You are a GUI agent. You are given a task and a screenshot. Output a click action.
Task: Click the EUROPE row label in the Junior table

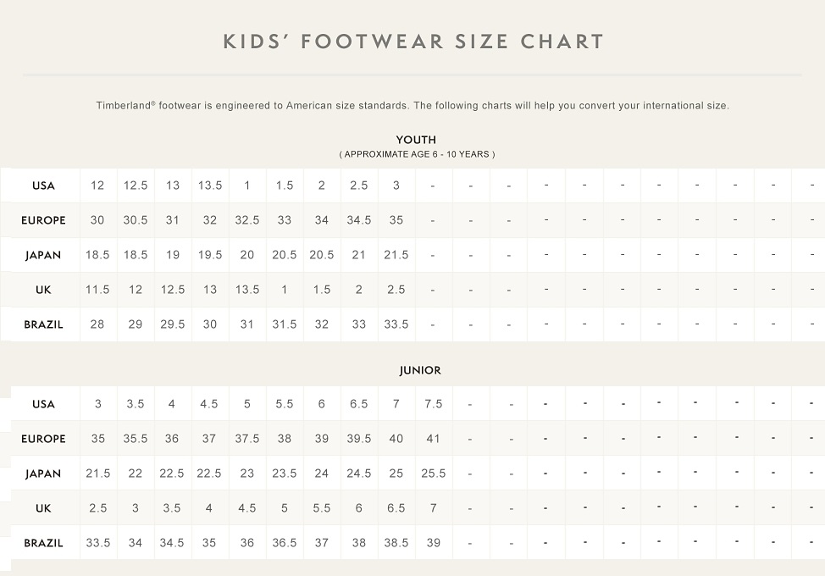(x=43, y=439)
